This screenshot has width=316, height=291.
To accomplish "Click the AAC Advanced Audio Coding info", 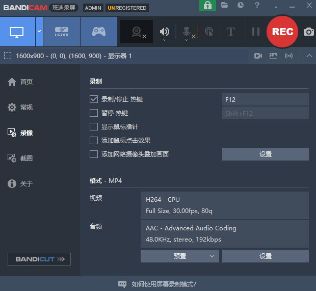I will coord(191,228).
